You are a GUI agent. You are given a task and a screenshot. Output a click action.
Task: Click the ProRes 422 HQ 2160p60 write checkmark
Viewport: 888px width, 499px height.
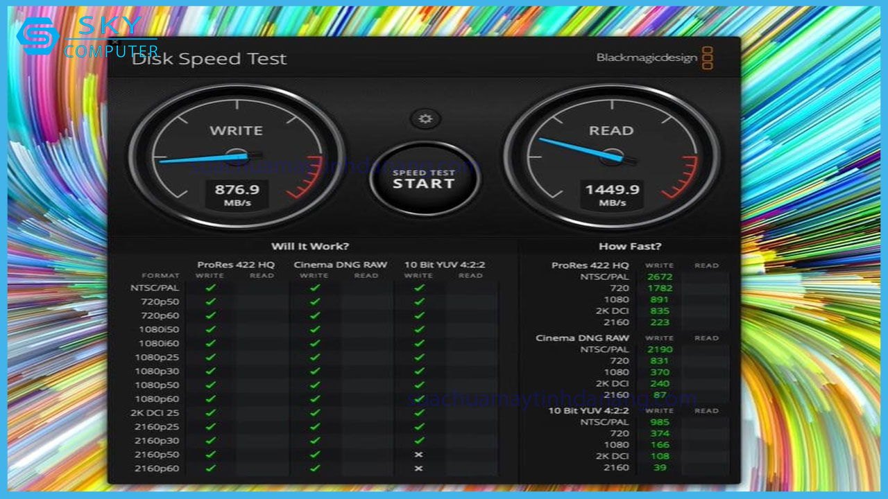coord(211,469)
